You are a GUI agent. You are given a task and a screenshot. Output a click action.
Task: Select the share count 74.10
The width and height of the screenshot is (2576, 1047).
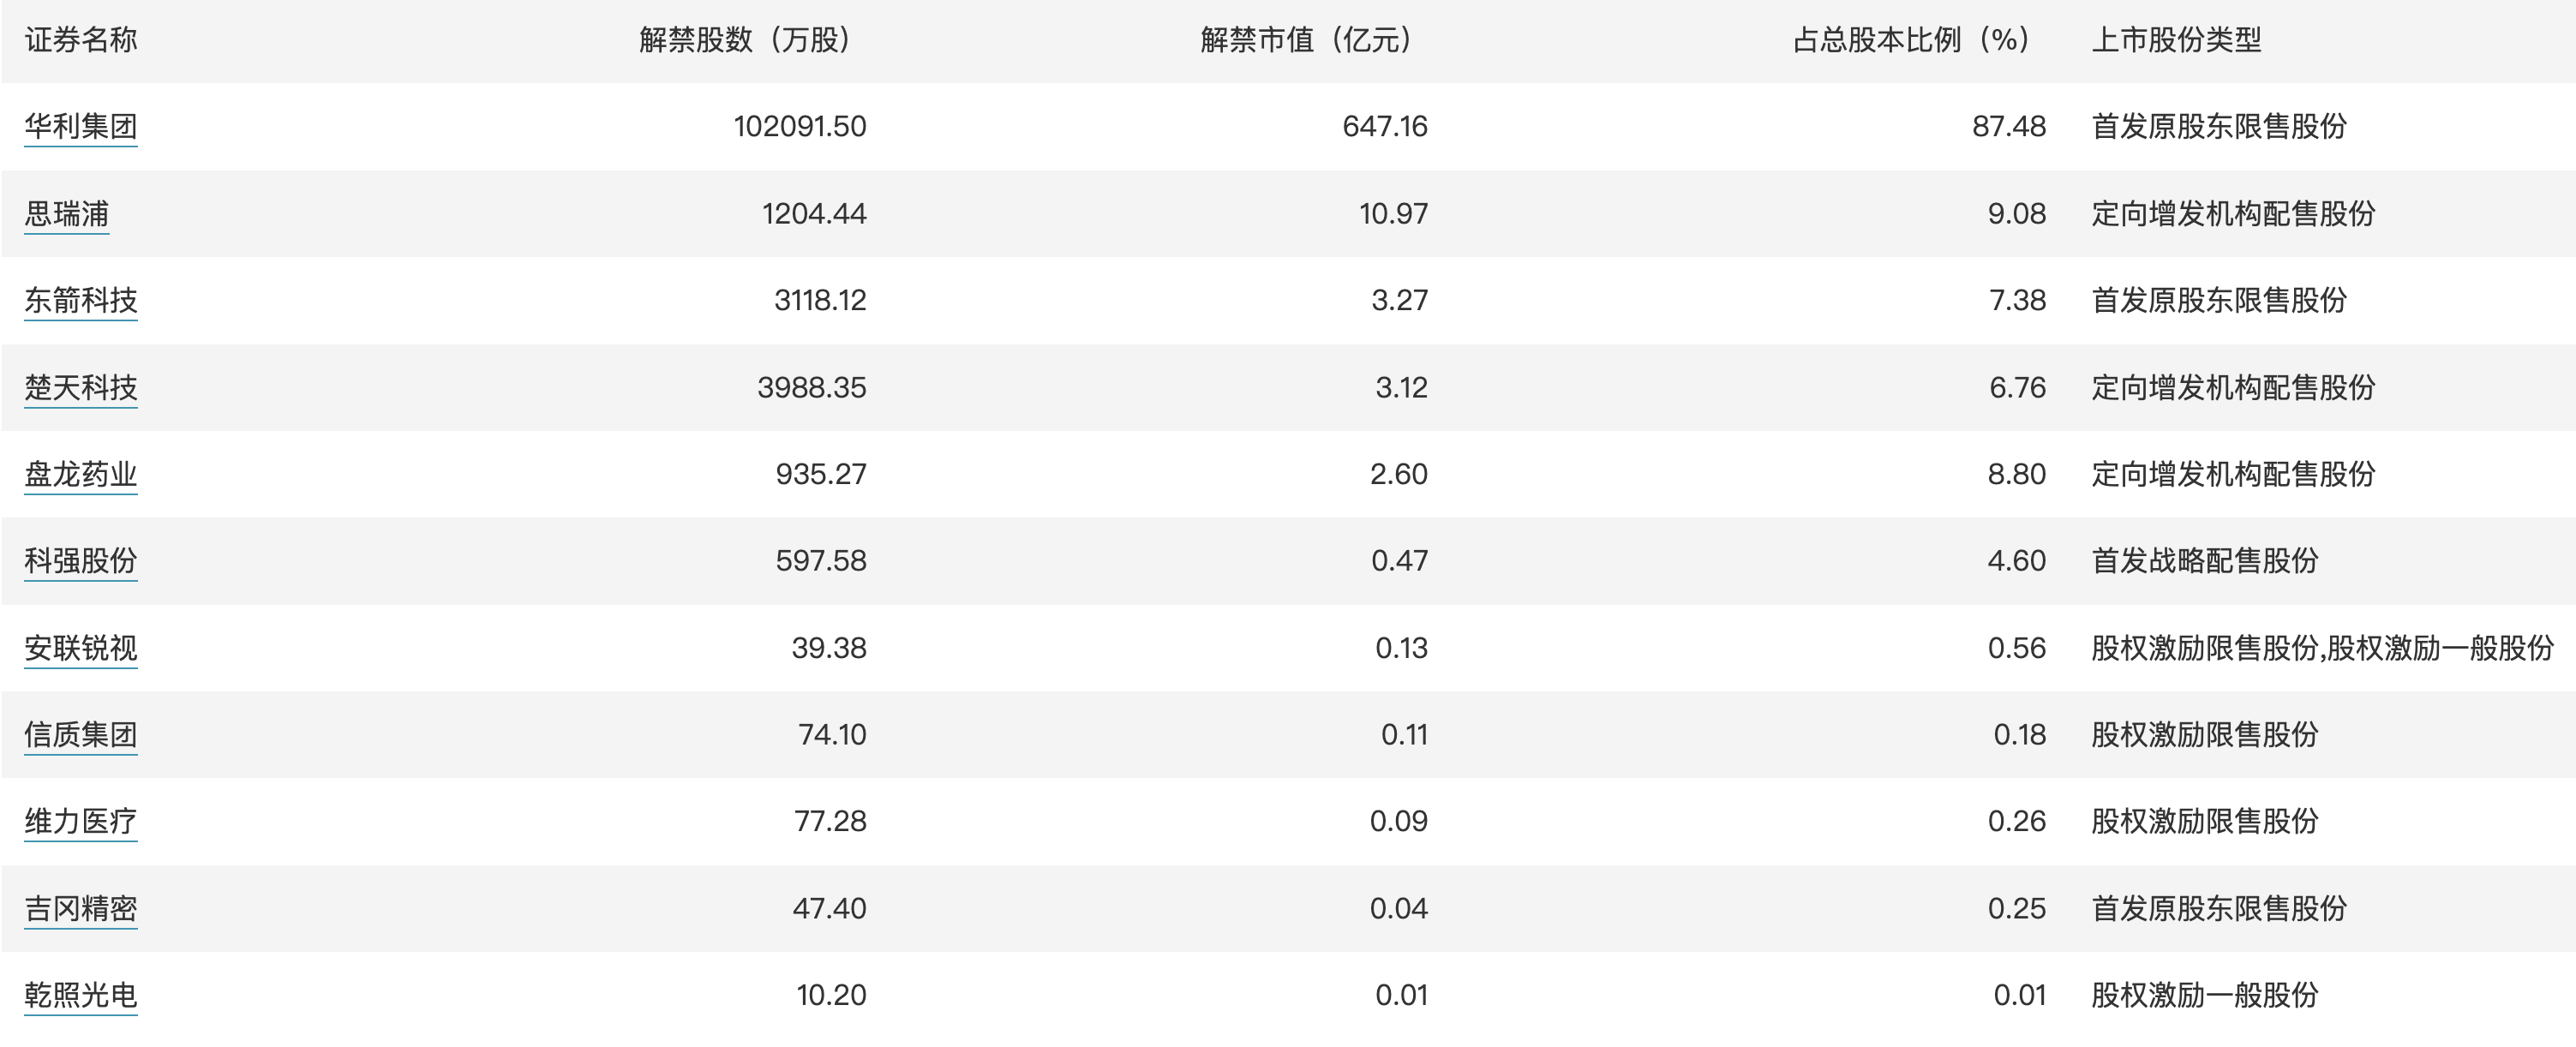832,734
